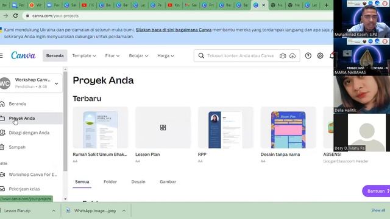Click the Bantuan help button
Image resolution: width=390 pixels, height=219 pixels.
376,191
